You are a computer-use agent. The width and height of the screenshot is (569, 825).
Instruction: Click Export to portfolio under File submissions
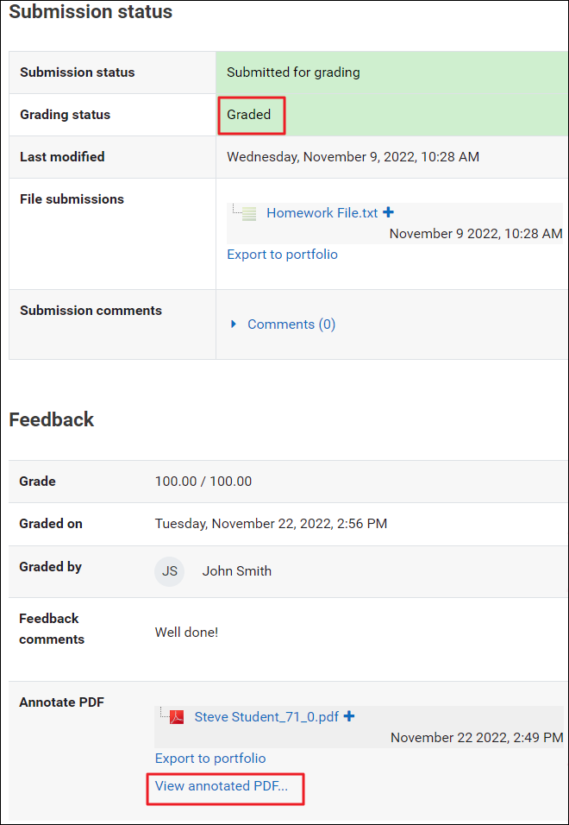coord(282,255)
